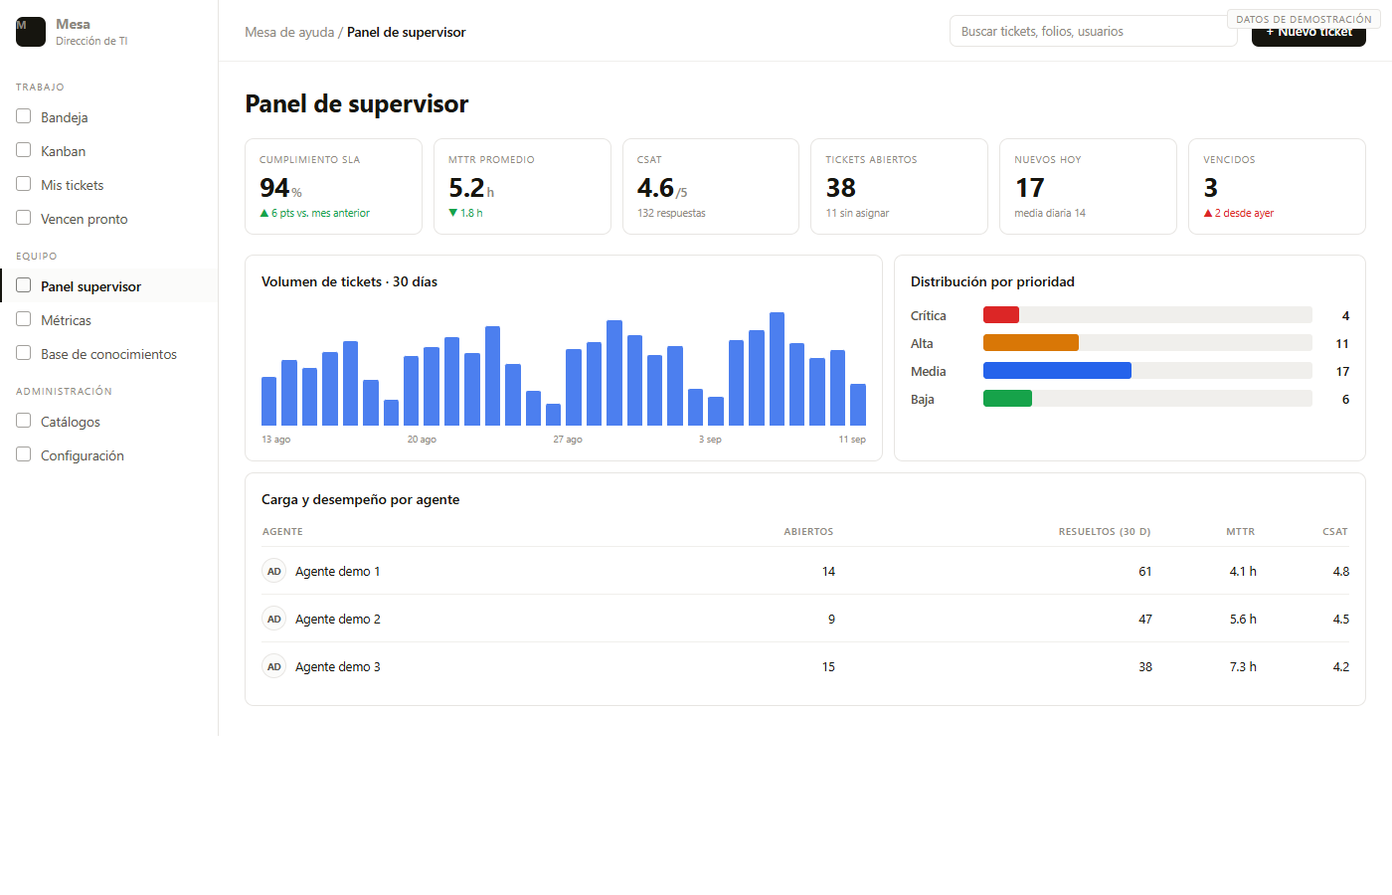This screenshot has height=895, width=1392.
Task: Click the 61 resolved tickets value
Action: coord(1145,571)
